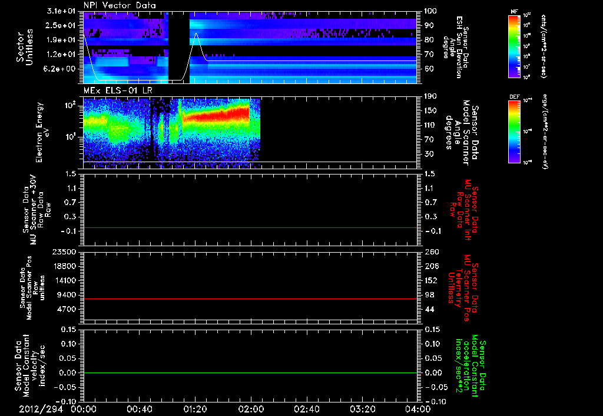Click the "90" sun elevation tick label
The height and width of the screenshot is (416, 603).
pyautogui.click(x=429, y=25)
